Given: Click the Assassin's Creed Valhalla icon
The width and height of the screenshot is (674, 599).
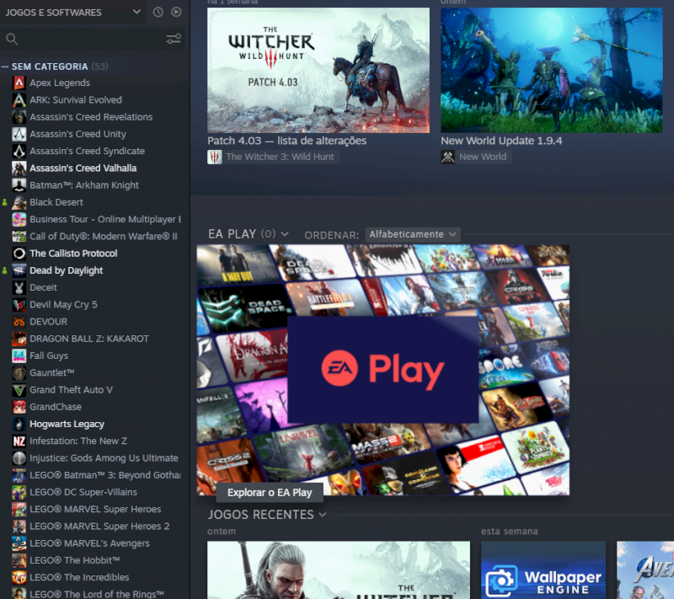Looking at the screenshot, I should coord(19,168).
